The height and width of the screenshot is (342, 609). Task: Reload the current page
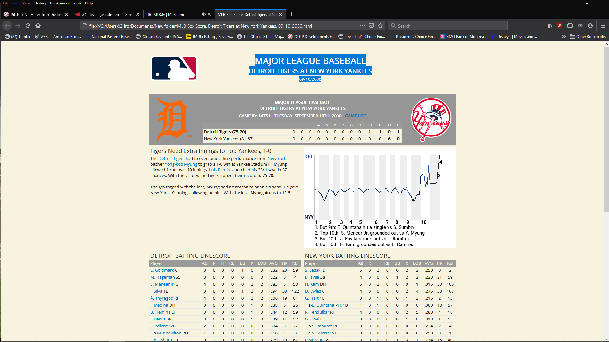[28, 26]
